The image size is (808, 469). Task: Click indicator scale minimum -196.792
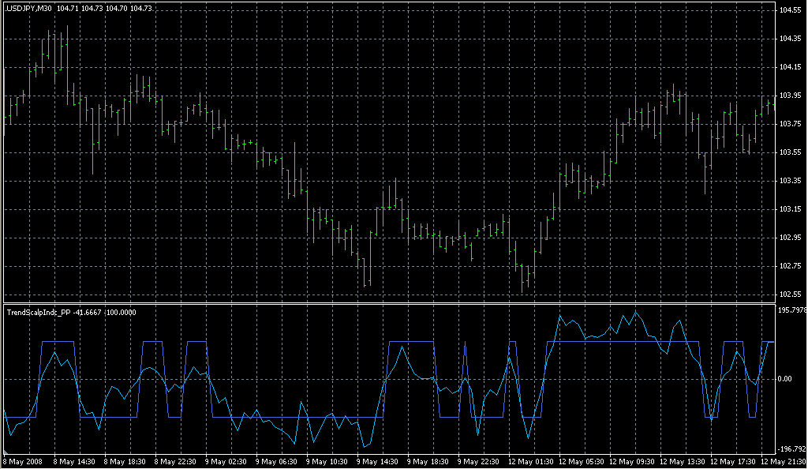791,449
